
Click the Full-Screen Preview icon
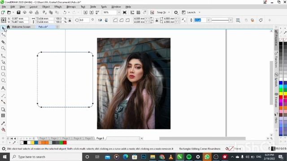tap(125, 13)
